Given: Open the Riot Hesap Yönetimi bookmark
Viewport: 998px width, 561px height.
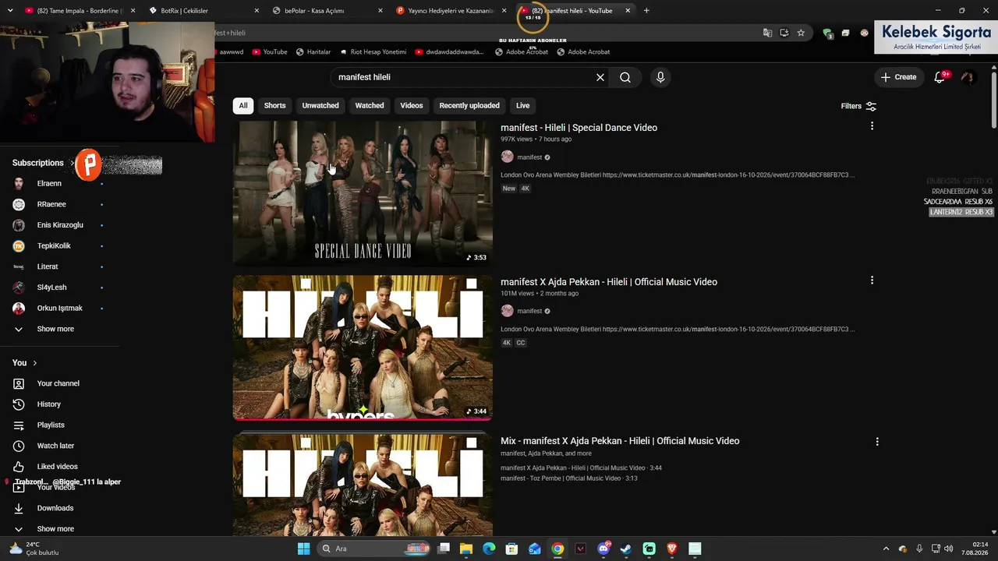Looking at the screenshot, I should (x=373, y=52).
